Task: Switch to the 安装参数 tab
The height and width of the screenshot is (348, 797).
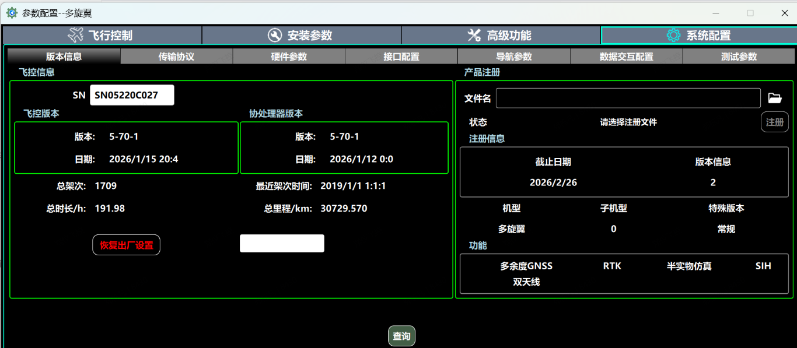Action: click(x=302, y=35)
